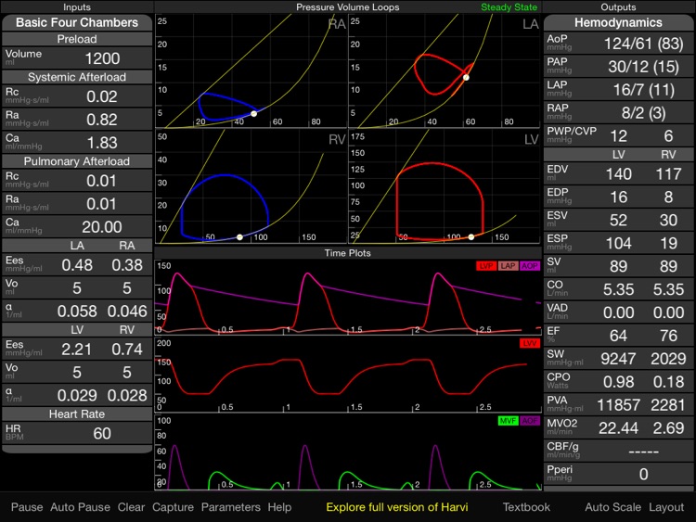Click the LV SW value 9247

tap(618, 358)
